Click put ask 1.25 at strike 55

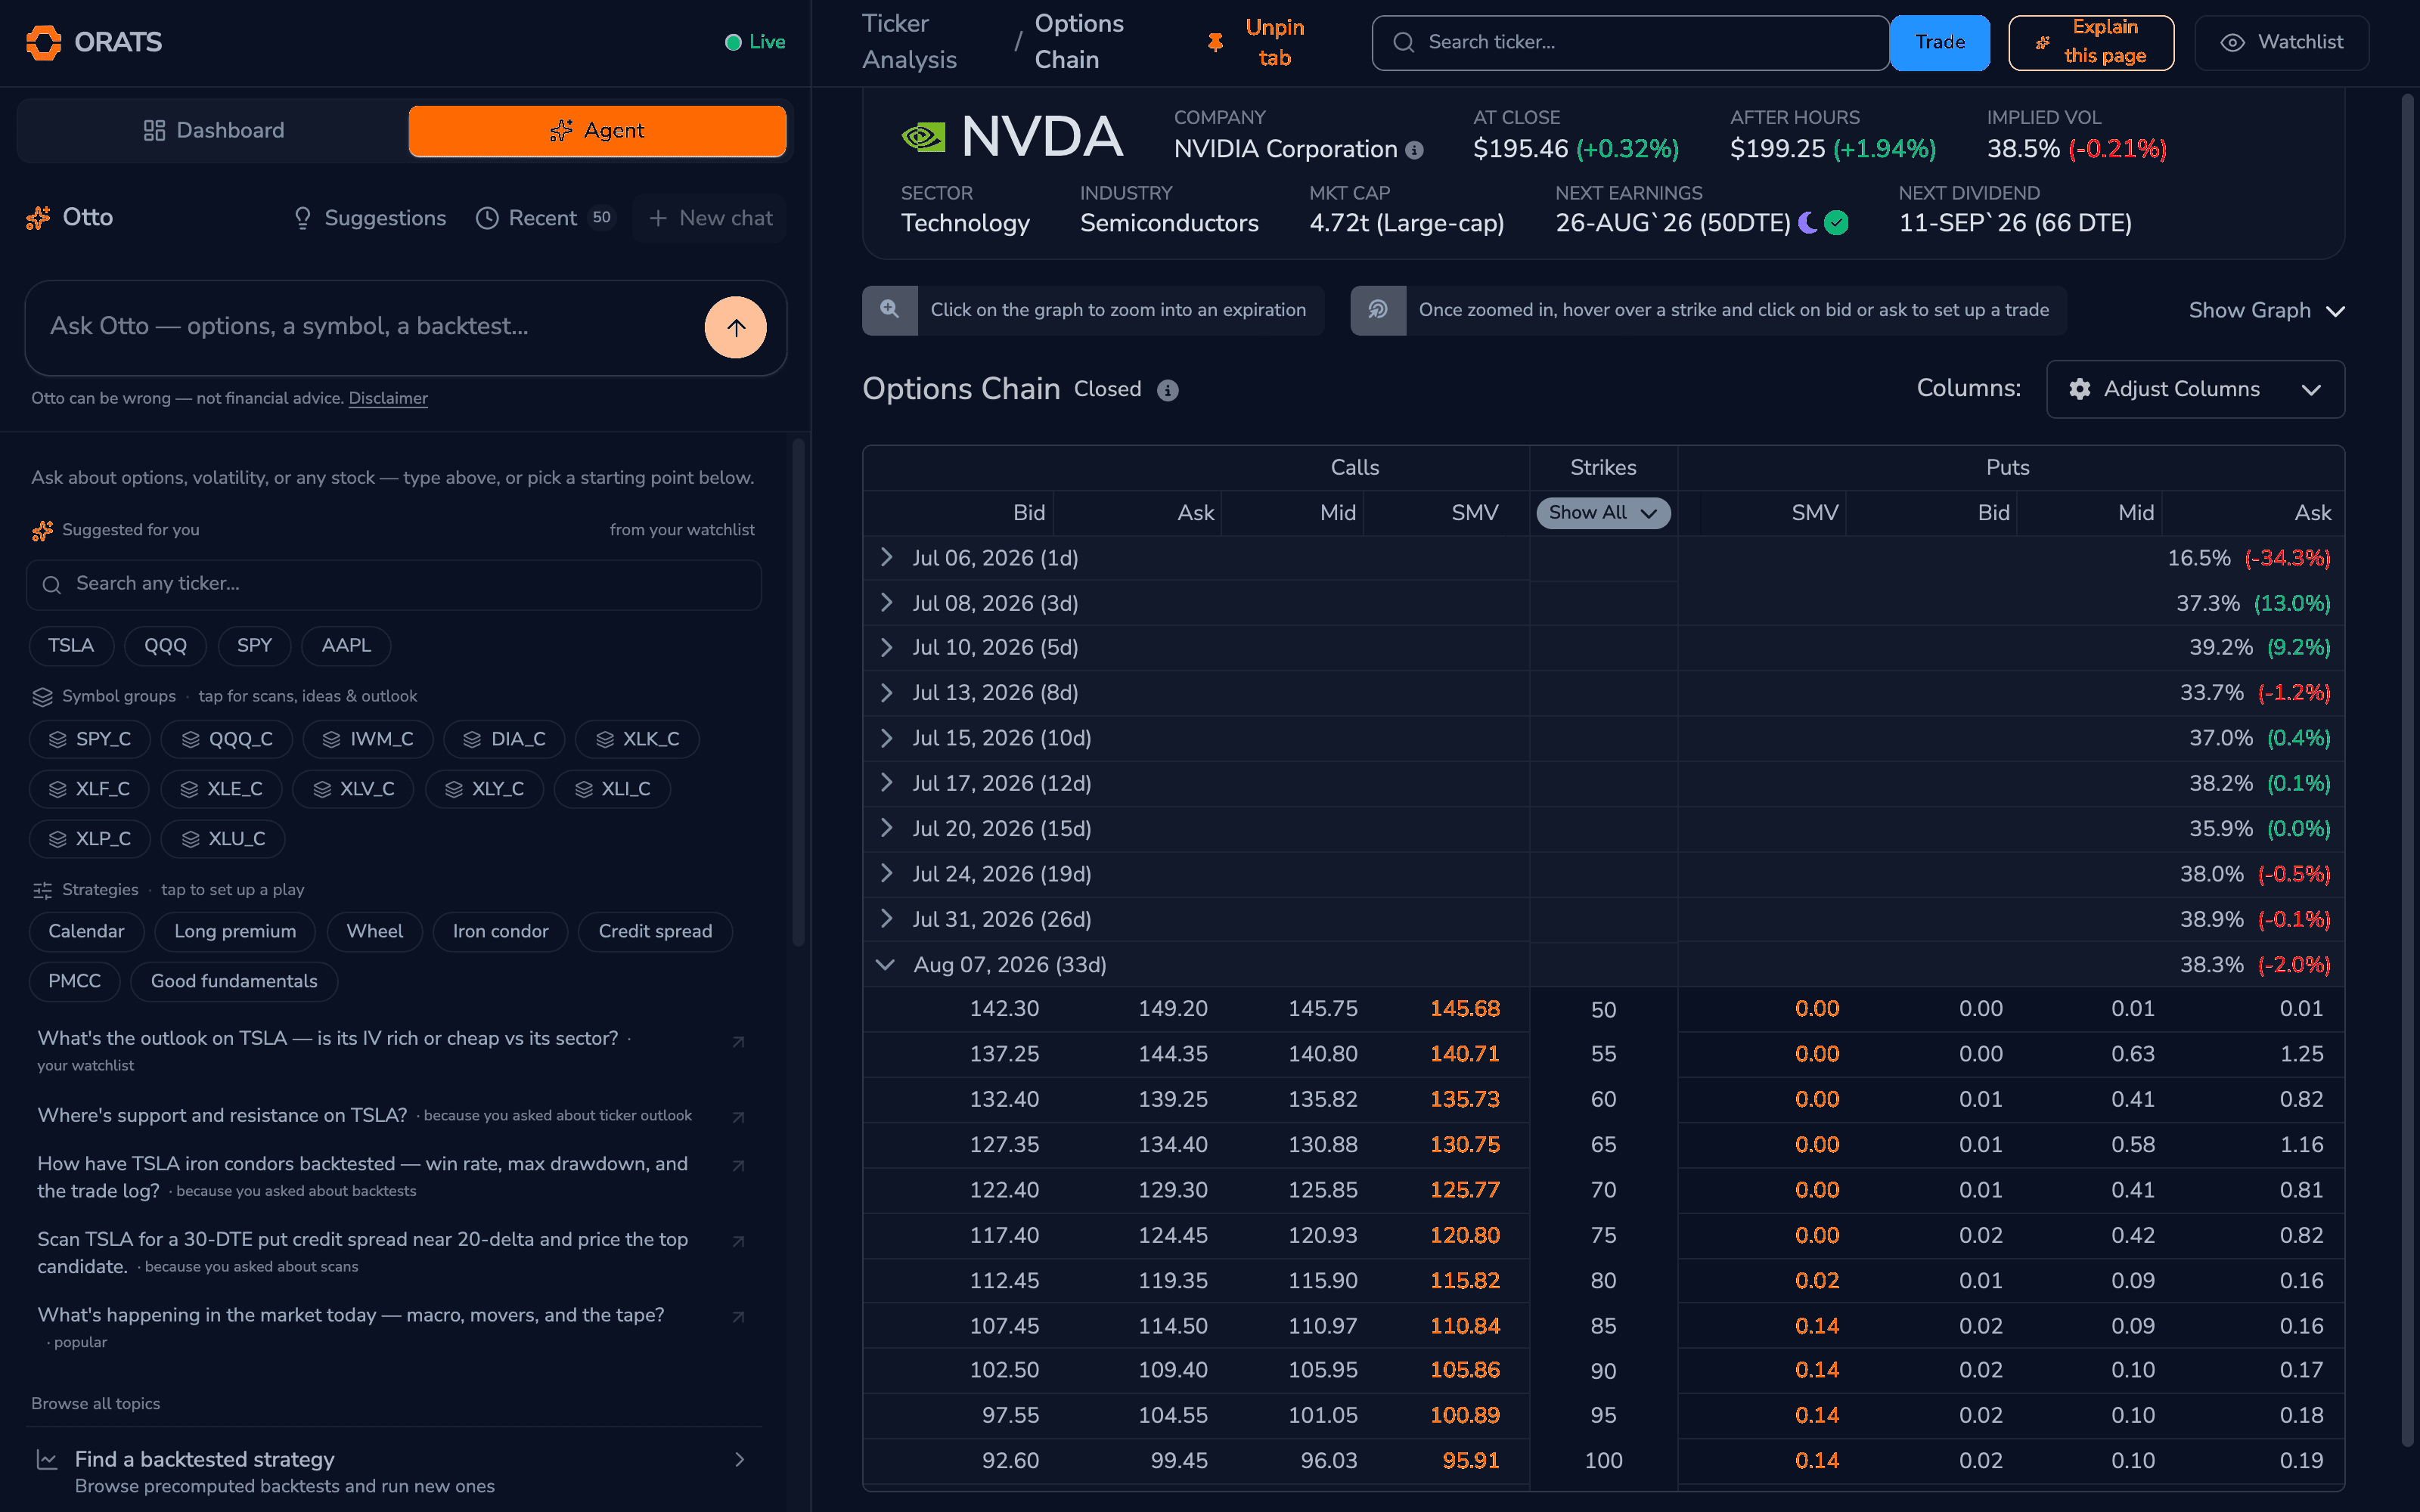(x=2301, y=1054)
